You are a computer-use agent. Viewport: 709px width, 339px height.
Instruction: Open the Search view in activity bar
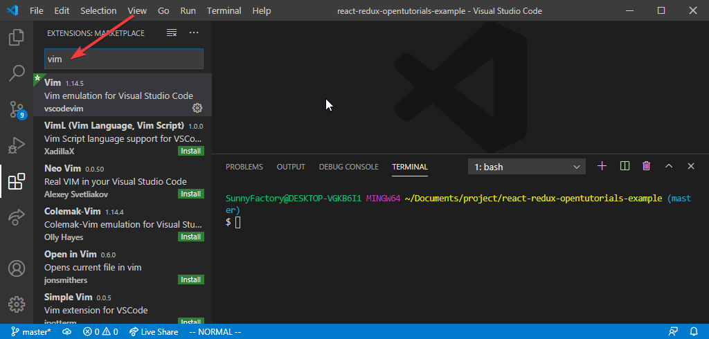pos(17,73)
